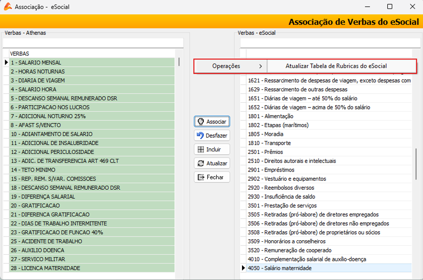
Task: Click the row pointer arrow beside SALARIO MENSAL
Action: point(6,63)
